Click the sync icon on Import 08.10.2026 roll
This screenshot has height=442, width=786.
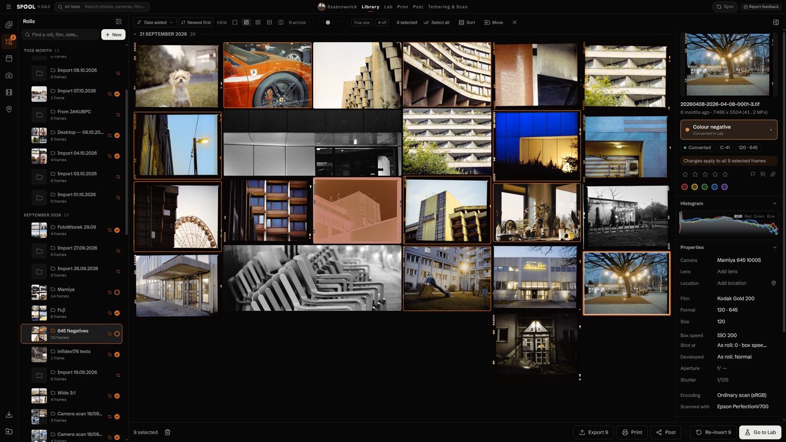coord(118,73)
